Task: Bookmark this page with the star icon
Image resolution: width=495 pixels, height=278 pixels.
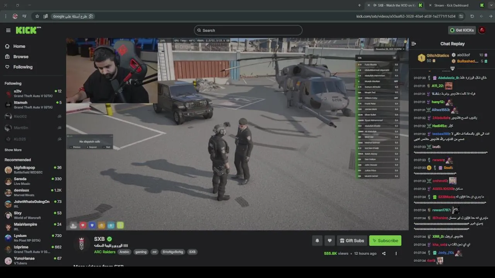Action: [37, 16]
